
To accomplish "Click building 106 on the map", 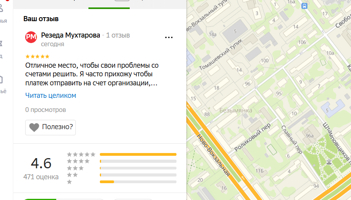I will 302,42.
